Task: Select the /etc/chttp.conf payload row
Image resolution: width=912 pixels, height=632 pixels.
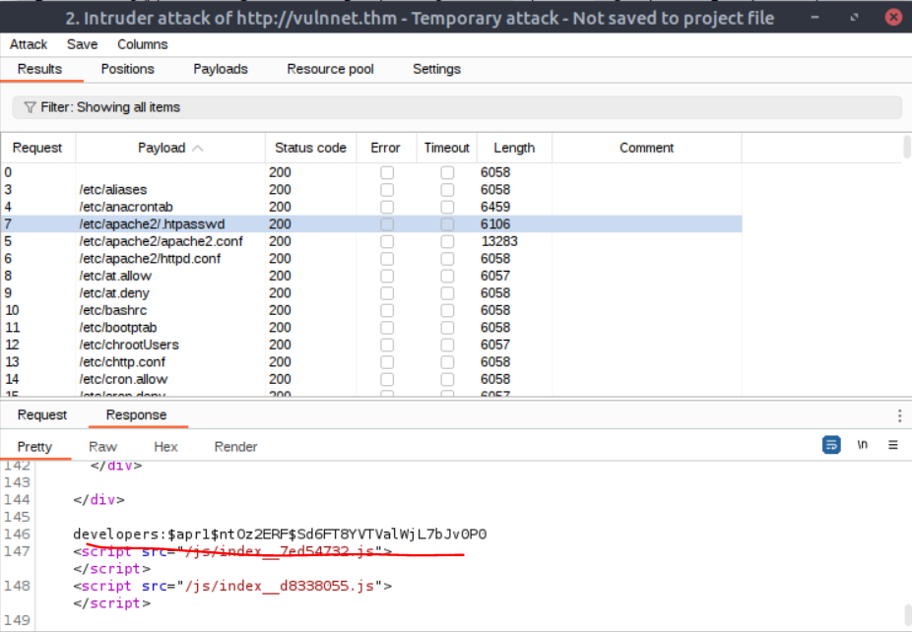Action: click(371, 362)
